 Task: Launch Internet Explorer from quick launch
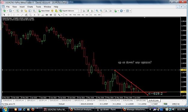point(24,109)
